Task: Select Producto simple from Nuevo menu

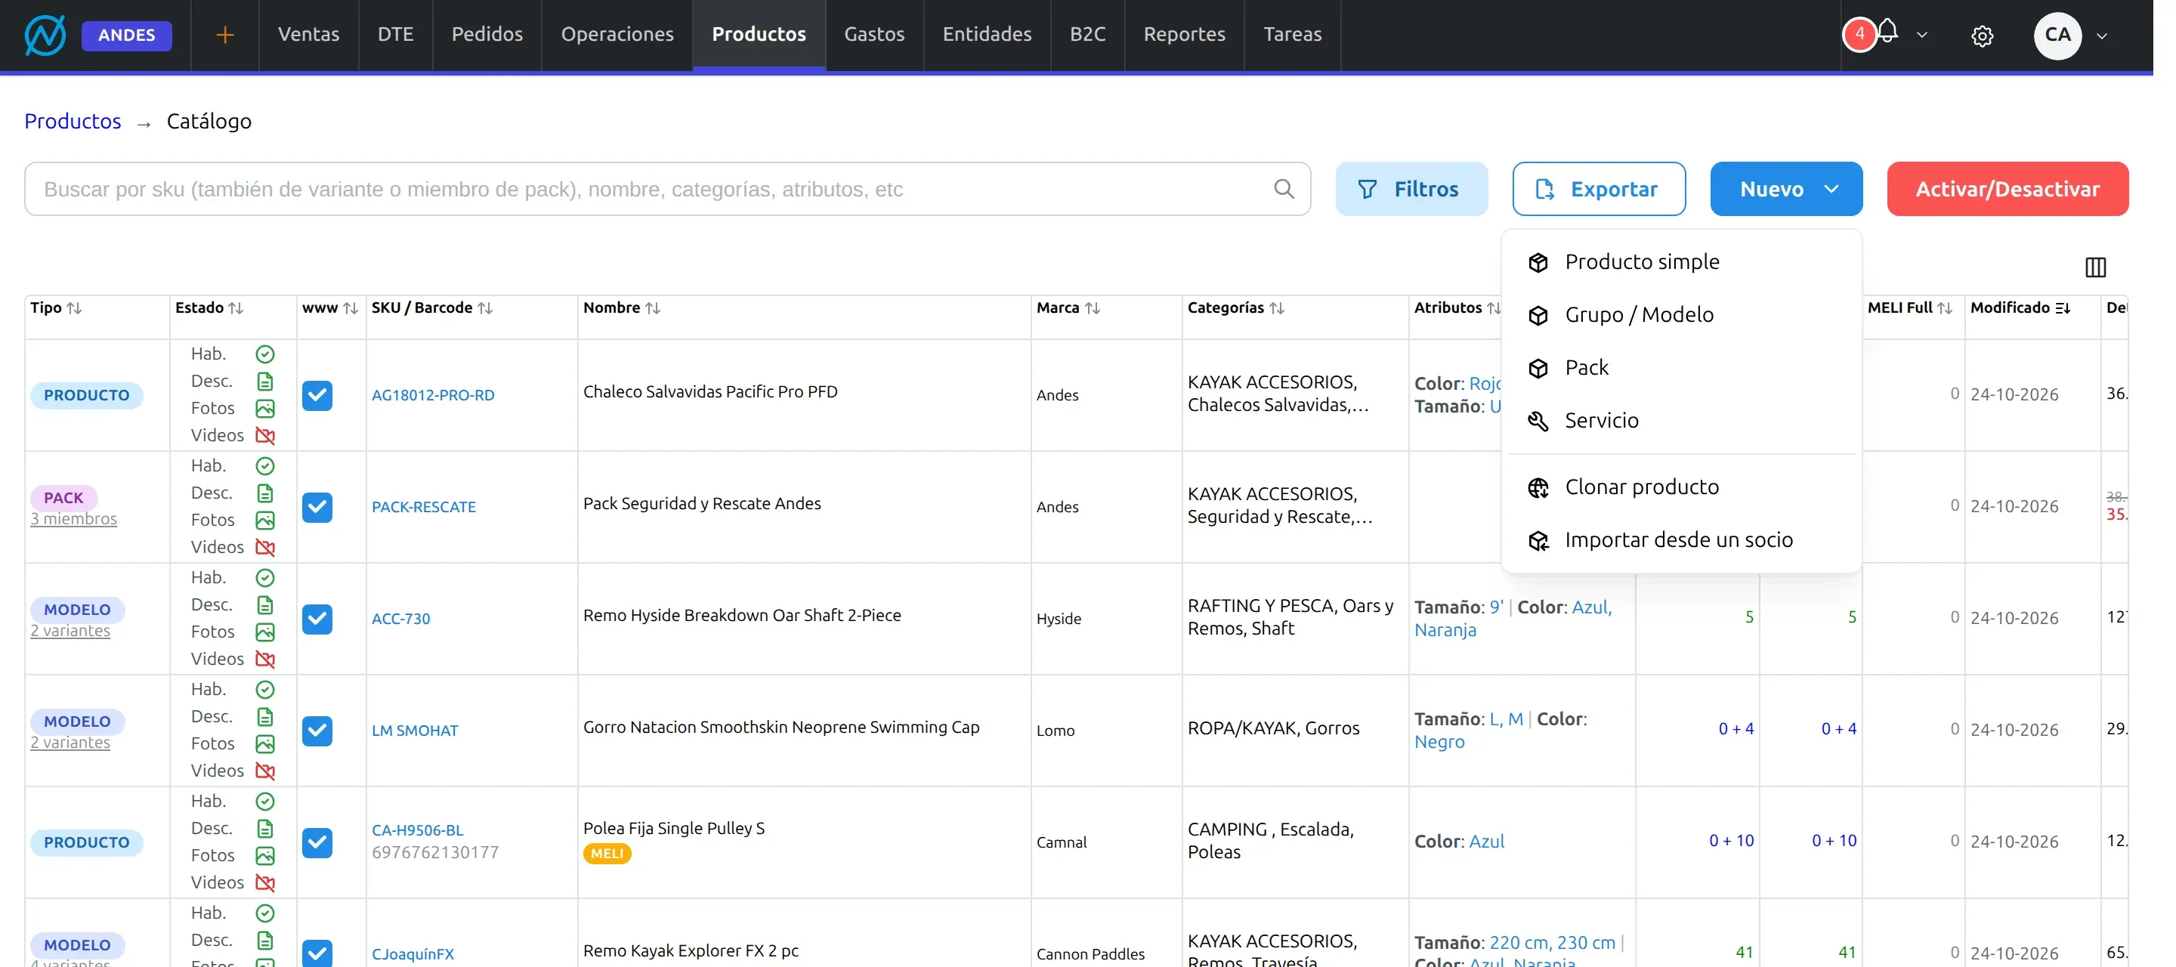Action: (1641, 262)
